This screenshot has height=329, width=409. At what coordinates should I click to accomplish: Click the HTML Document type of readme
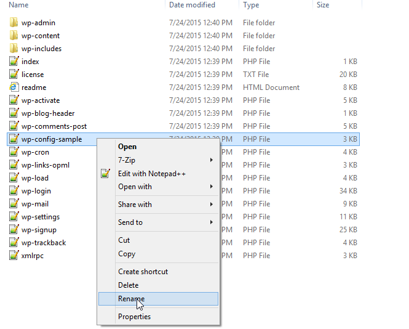pos(271,87)
